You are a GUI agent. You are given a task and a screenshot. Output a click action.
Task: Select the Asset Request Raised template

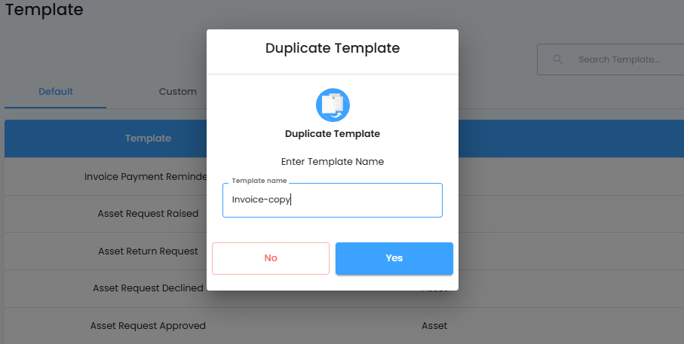[x=148, y=213]
